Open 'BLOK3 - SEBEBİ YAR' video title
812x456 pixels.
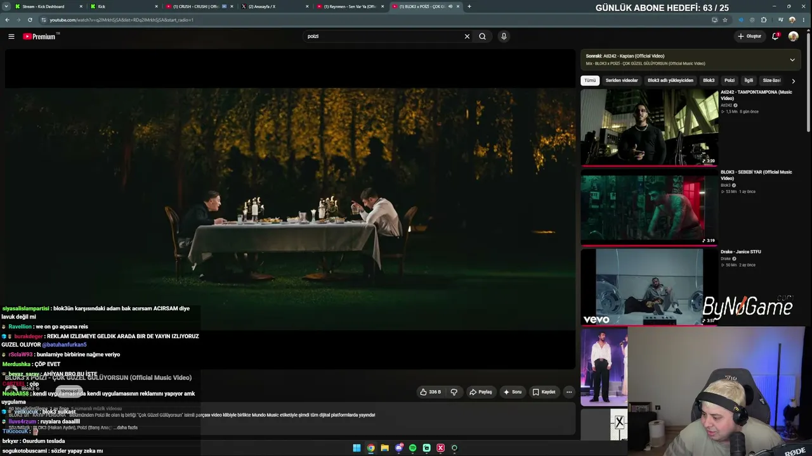(756, 175)
